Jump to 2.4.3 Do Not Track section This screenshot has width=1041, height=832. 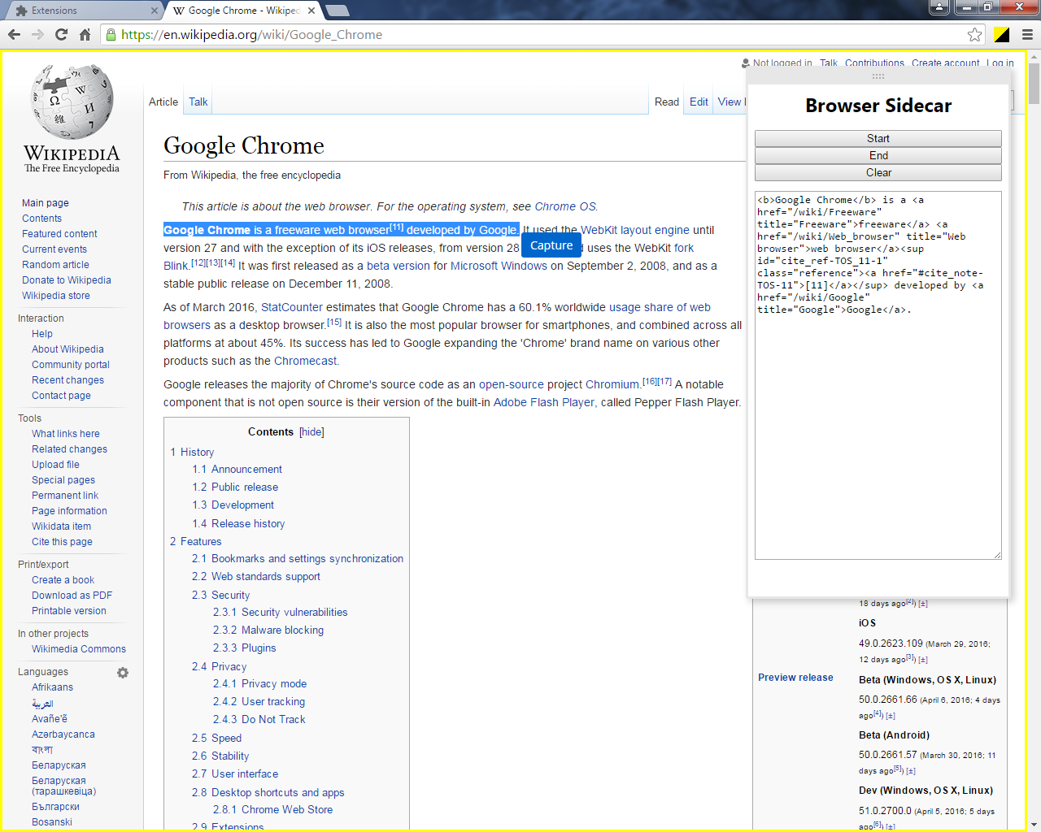coord(259,719)
